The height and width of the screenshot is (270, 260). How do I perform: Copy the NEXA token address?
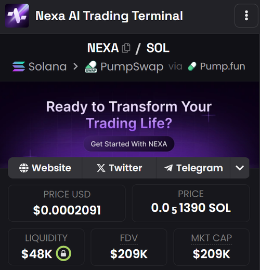pos(126,48)
